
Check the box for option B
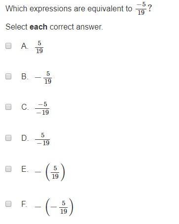pos(8,76)
